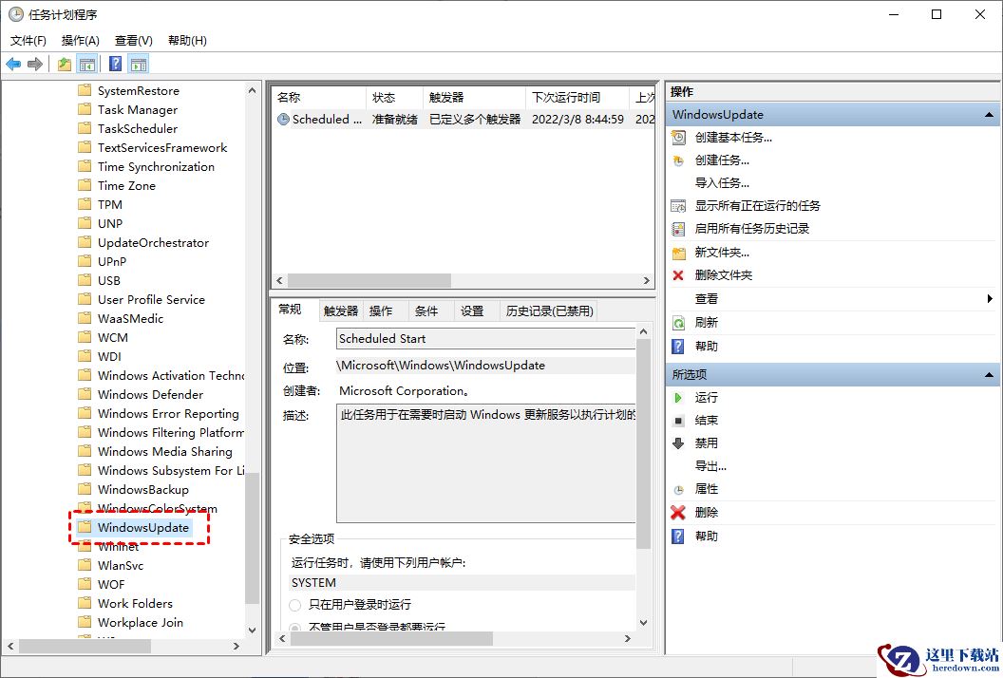Viewport: 1003px width, 678px height.
Task: Select radio 不管用户是否登录都要运行
Action: [294, 627]
